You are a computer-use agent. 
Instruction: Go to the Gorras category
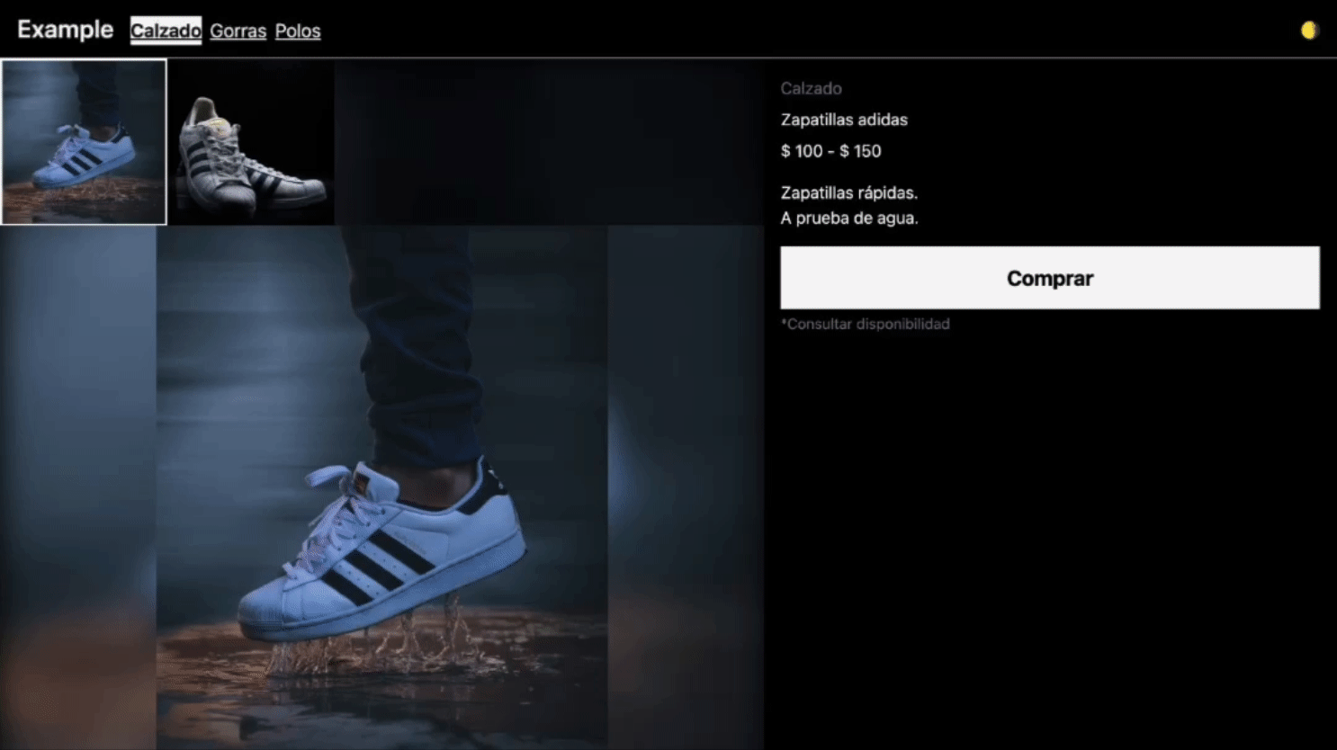(x=238, y=31)
